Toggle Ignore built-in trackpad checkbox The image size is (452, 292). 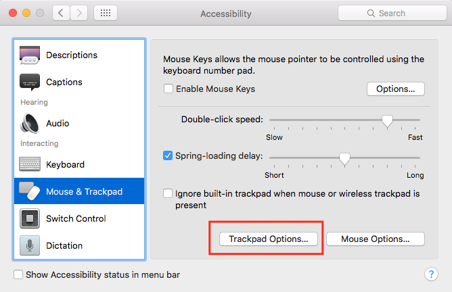(x=168, y=193)
